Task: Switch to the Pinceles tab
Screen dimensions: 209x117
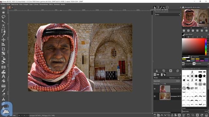Action: coord(197,64)
